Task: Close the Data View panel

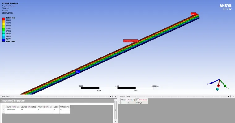Action: pyautogui.click(x=115, y=97)
